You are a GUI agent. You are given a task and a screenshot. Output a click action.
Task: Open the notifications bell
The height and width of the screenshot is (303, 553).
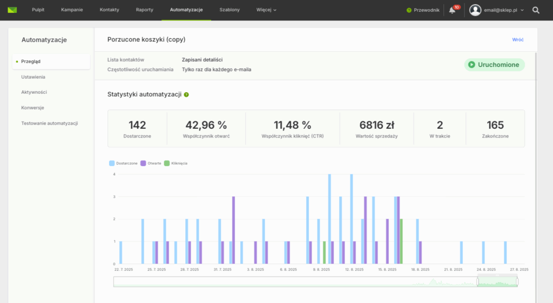(x=452, y=10)
